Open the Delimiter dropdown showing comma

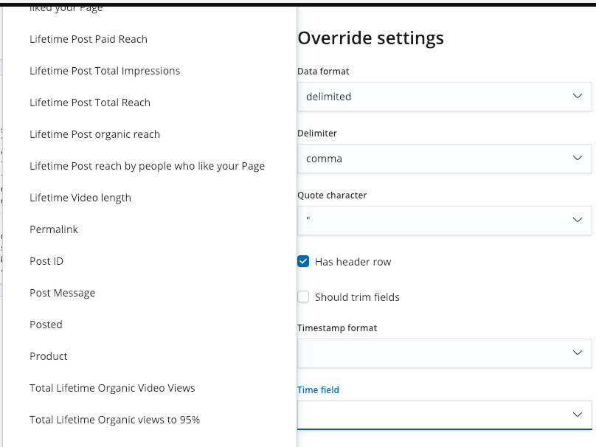click(x=445, y=159)
